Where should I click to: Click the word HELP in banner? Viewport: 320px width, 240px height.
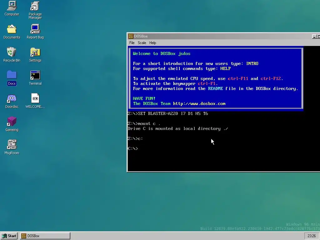pos(226,68)
